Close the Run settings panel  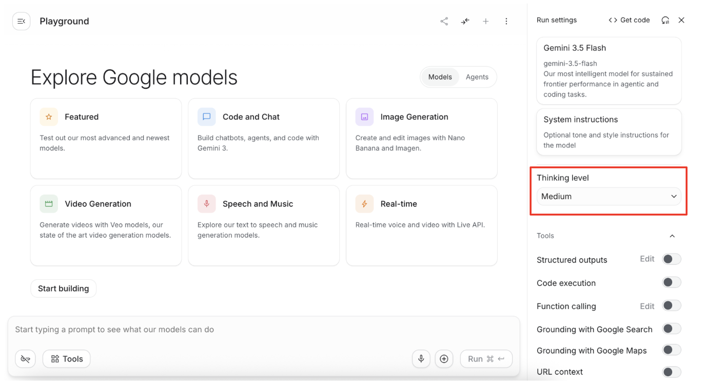681,20
